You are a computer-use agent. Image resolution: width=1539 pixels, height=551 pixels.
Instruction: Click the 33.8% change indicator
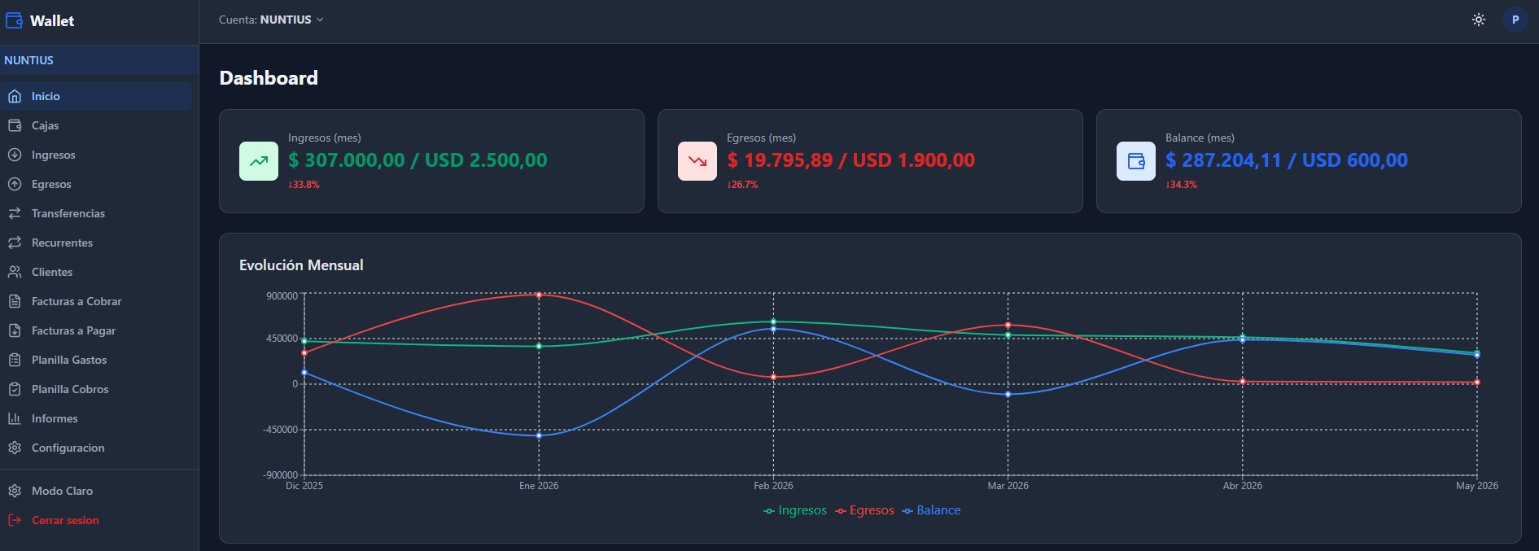click(304, 185)
